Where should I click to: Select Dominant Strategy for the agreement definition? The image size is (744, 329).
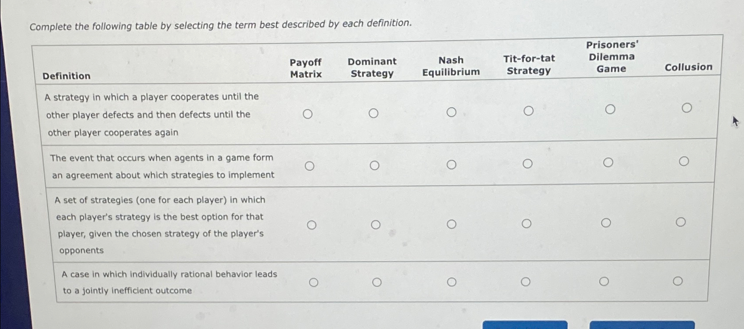tap(375, 165)
